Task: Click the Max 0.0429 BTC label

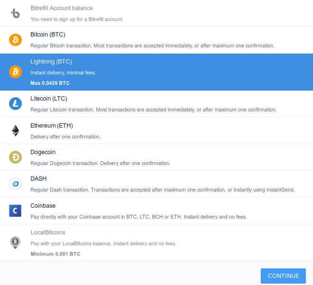Action: click(x=50, y=83)
